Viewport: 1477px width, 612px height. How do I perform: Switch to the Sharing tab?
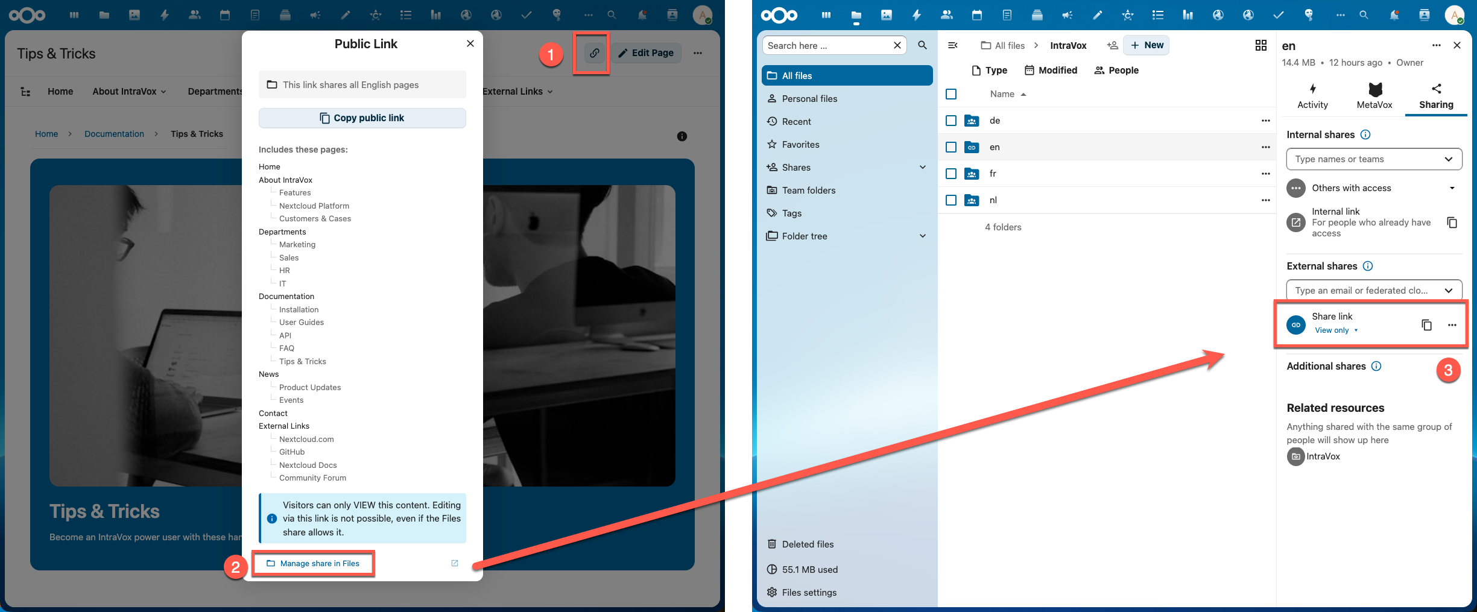coord(1436,96)
